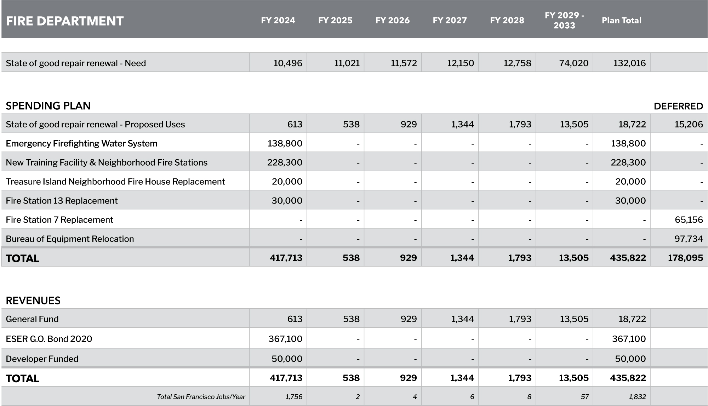Click the revenues TOTAL label
The image size is (708, 406).
click(23, 379)
